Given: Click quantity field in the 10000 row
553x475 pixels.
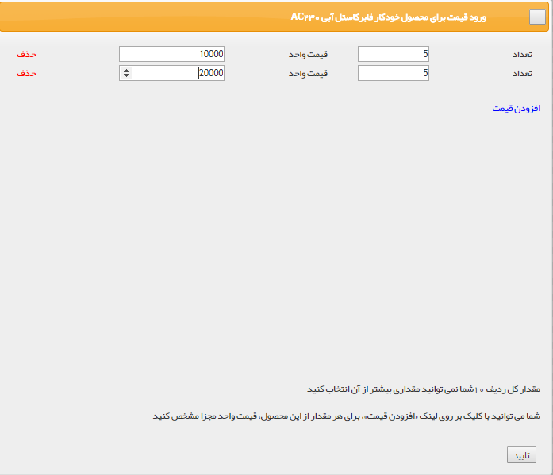Looking at the screenshot, I should click(394, 54).
